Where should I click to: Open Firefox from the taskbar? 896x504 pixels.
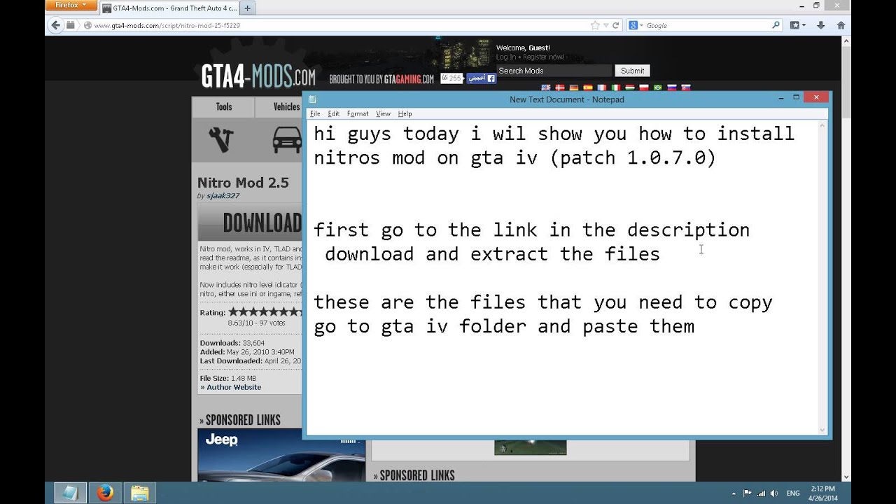[105, 493]
